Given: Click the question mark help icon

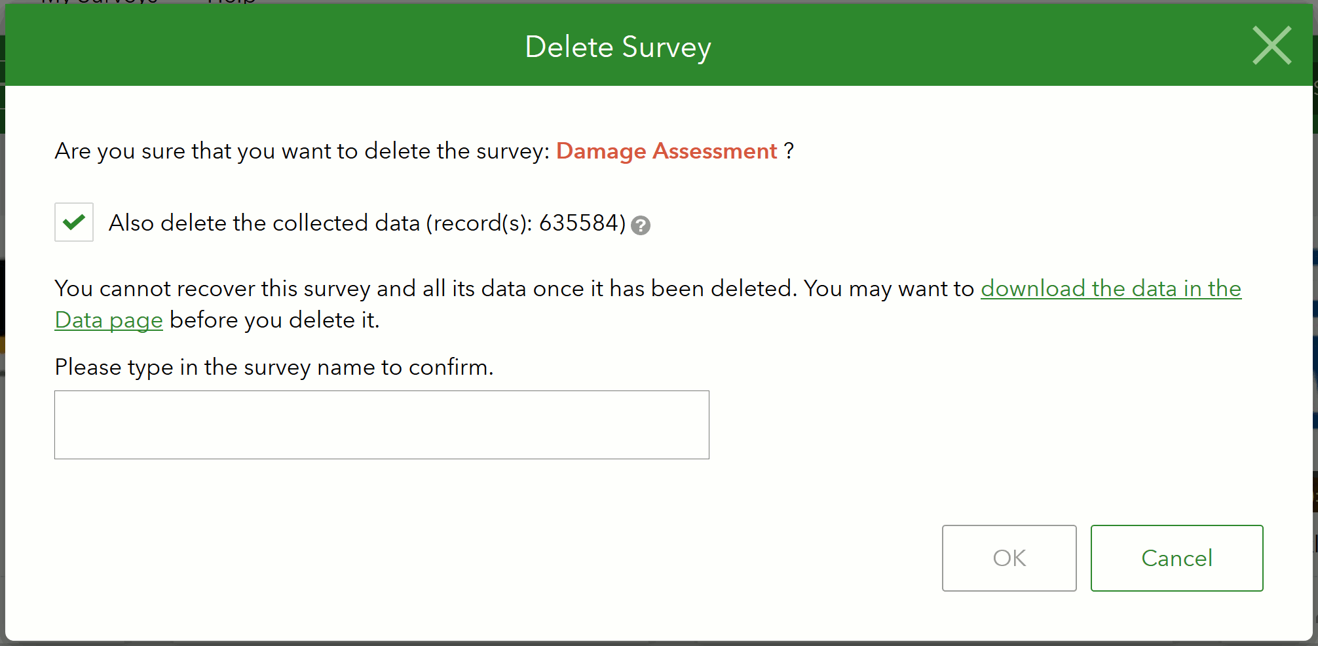Looking at the screenshot, I should (640, 225).
